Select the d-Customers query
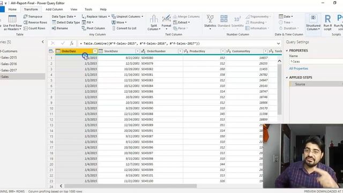 tap(23, 51)
